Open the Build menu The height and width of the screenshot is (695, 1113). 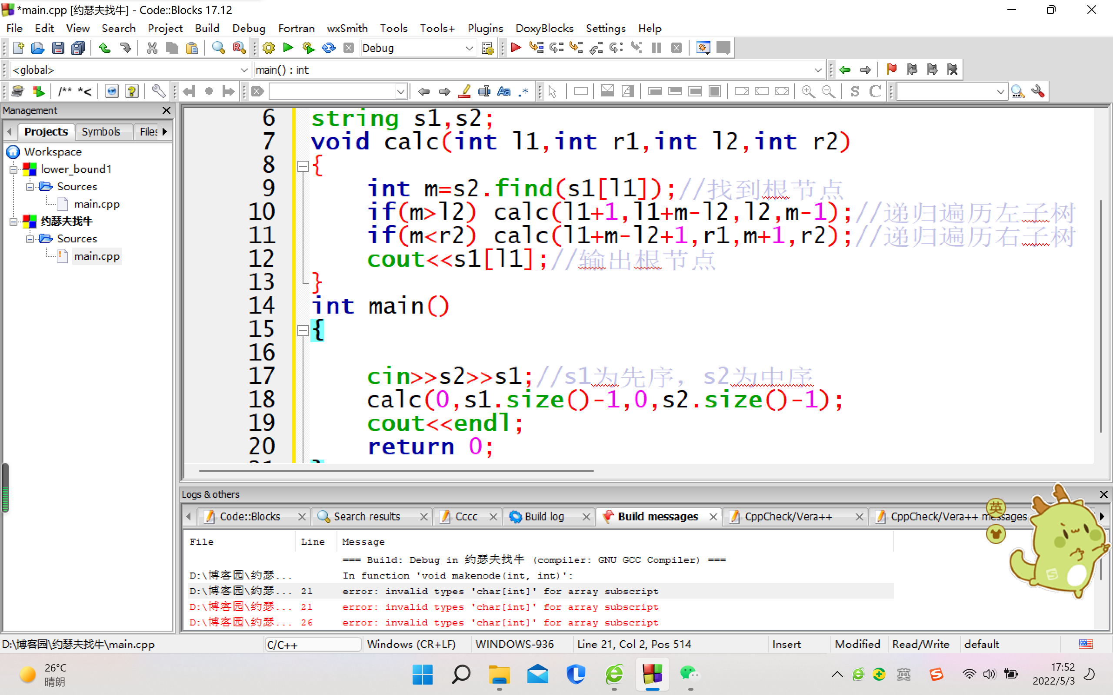(x=207, y=29)
